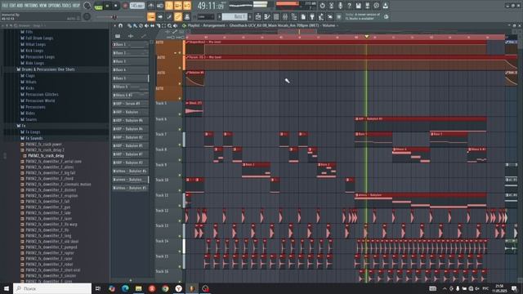The height and width of the screenshot is (294, 523).
Task: Open the piano roll toolbar icon
Action: [x=267, y=16]
